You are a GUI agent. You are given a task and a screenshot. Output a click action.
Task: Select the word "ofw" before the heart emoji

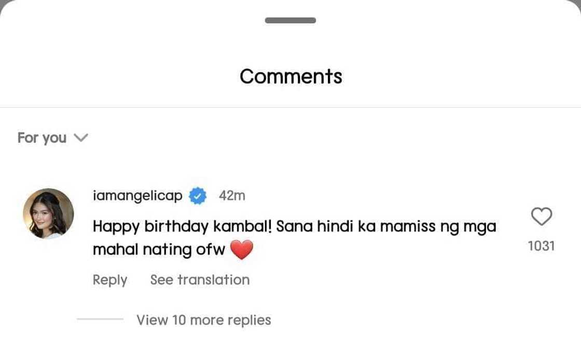pyautogui.click(x=211, y=250)
